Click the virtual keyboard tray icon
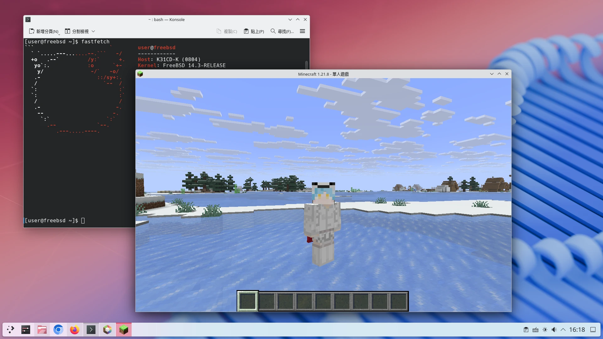Viewport: 603px width, 339px height. click(x=535, y=330)
